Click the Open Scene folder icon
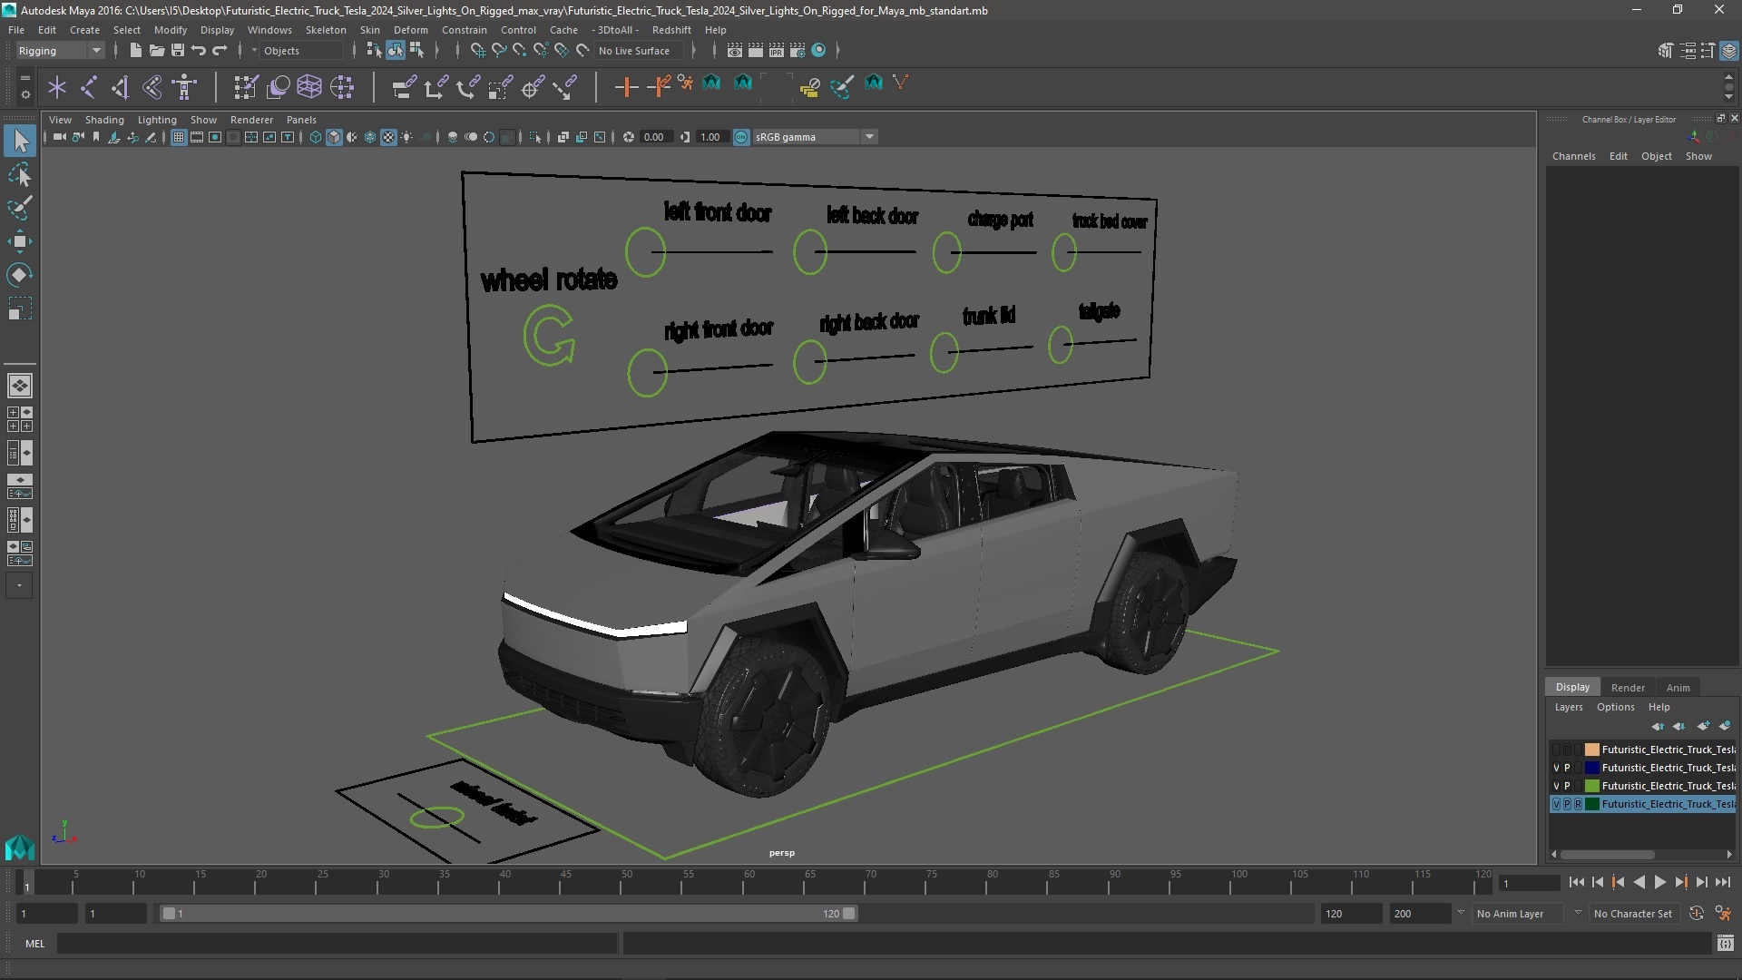The image size is (1742, 980). [x=156, y=51]
